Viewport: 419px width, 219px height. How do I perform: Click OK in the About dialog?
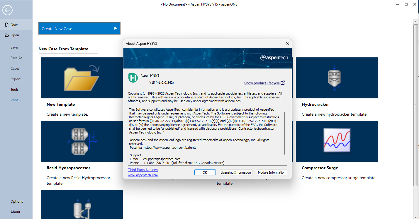click(205, 172)
